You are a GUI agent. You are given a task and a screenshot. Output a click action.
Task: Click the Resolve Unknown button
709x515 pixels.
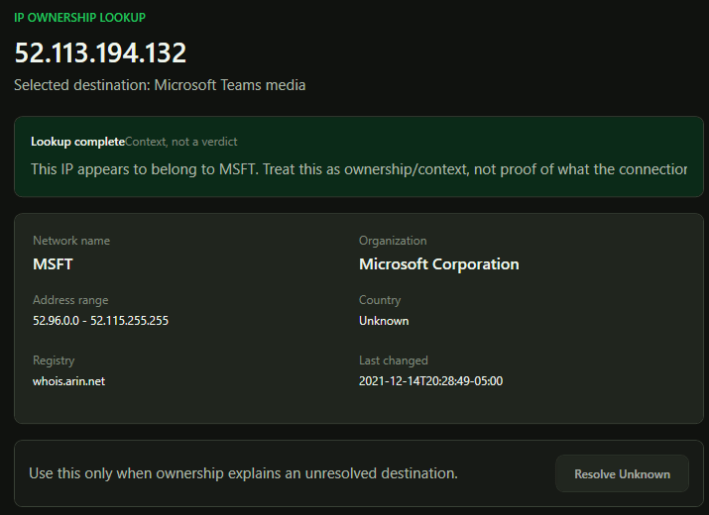pyautogui.click(x=622, y=473)
